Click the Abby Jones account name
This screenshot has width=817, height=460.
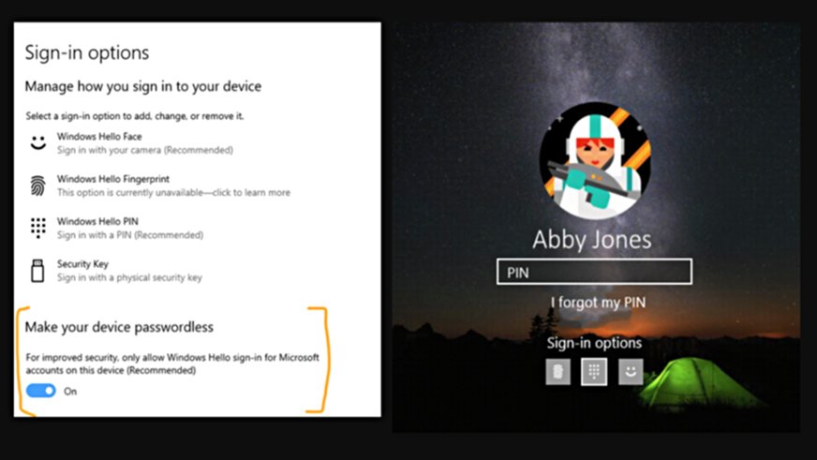(x=594, y=239)
